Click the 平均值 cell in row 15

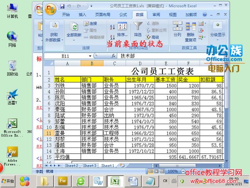click(x=67, y=157)
